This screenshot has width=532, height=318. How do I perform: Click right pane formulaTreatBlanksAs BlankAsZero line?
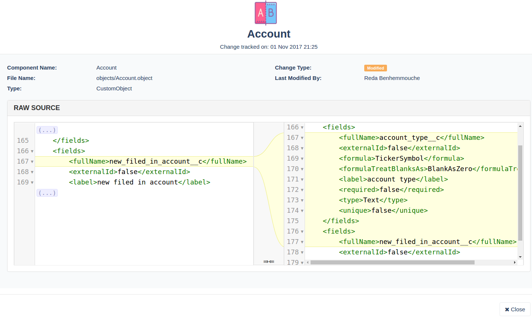(x=428, y=169)
